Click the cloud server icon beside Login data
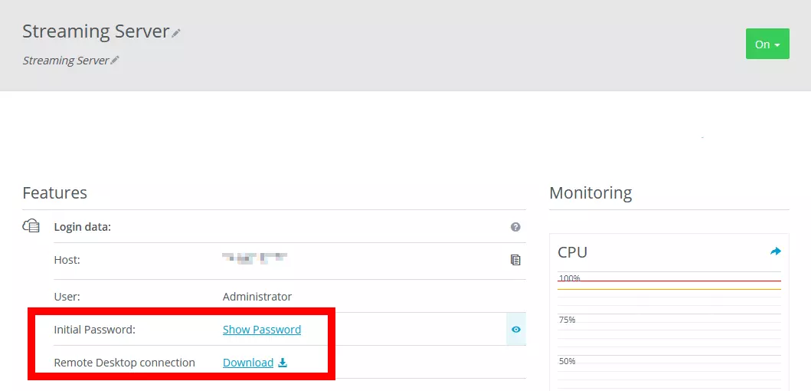 pos(31,226)
